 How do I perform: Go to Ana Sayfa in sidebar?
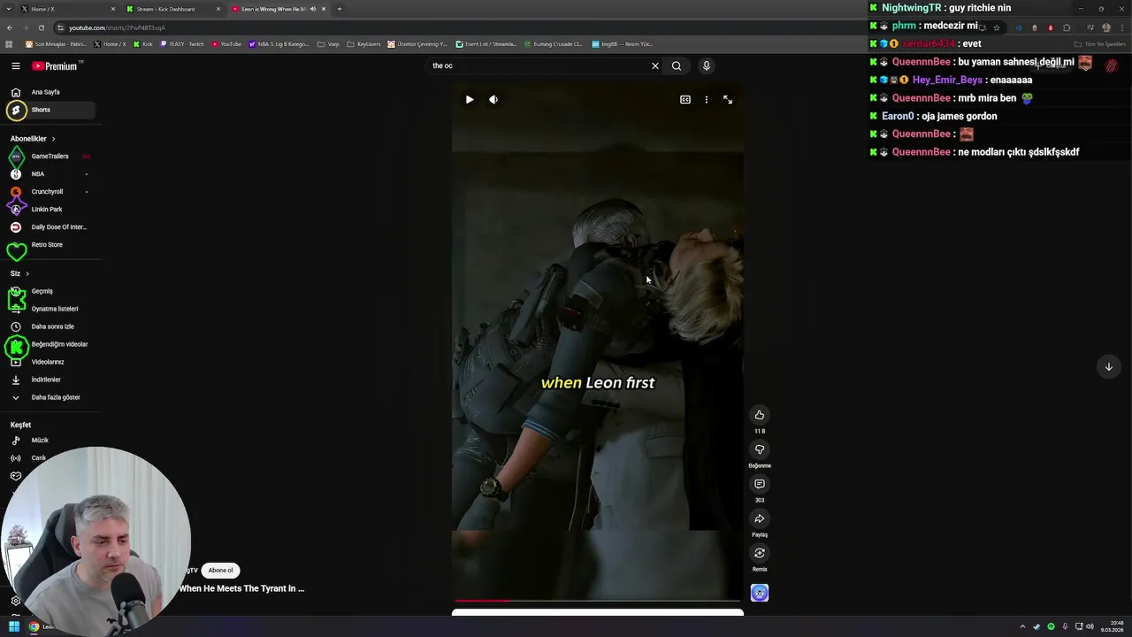pyautogui.click(x=50, y=92)
